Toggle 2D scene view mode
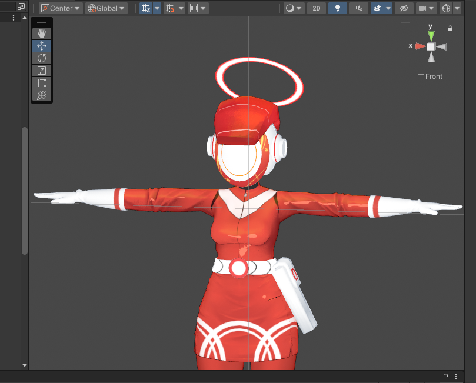Screen dimensions: 476x383 [x=317, y=8]
